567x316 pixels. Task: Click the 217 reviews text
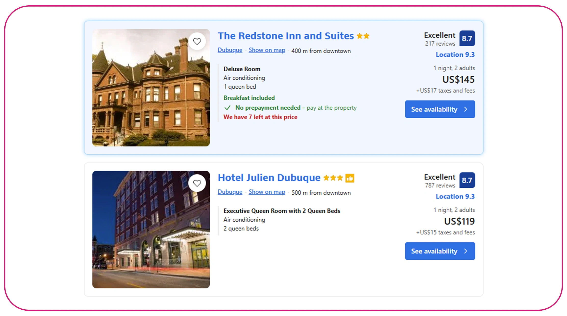440,44
